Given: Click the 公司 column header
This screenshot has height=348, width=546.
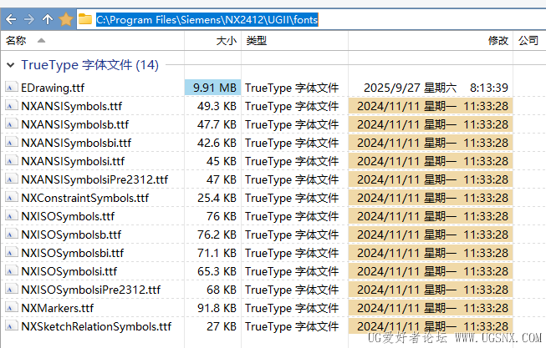Looking at the screenshot, I should pyautogui.click(x=528, y=40).
